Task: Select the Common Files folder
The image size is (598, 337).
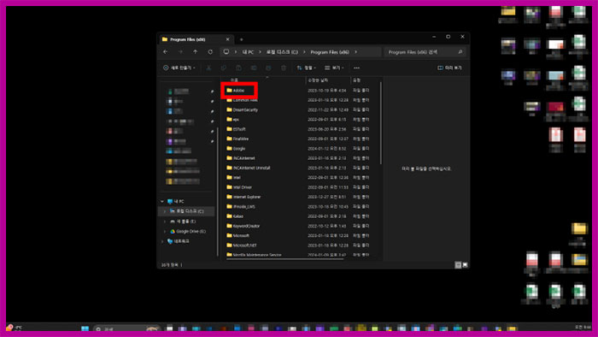Action: [245, 100]
